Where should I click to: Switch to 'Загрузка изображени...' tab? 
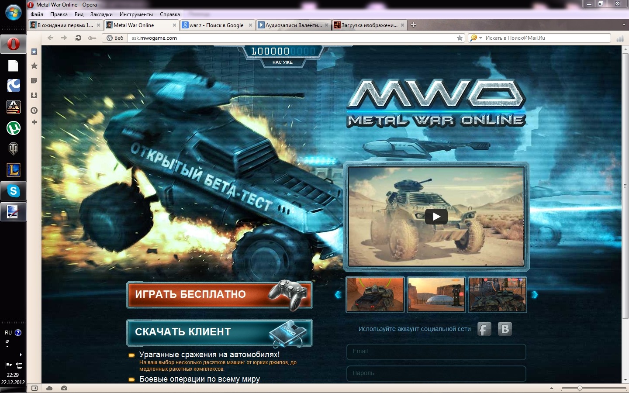click(369, 25)
